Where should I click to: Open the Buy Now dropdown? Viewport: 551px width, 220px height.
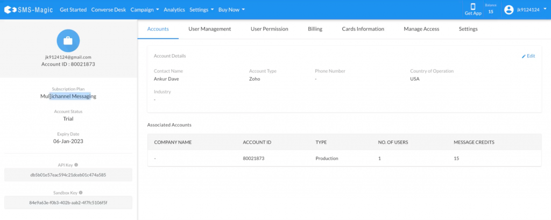(x=231, y=10)
